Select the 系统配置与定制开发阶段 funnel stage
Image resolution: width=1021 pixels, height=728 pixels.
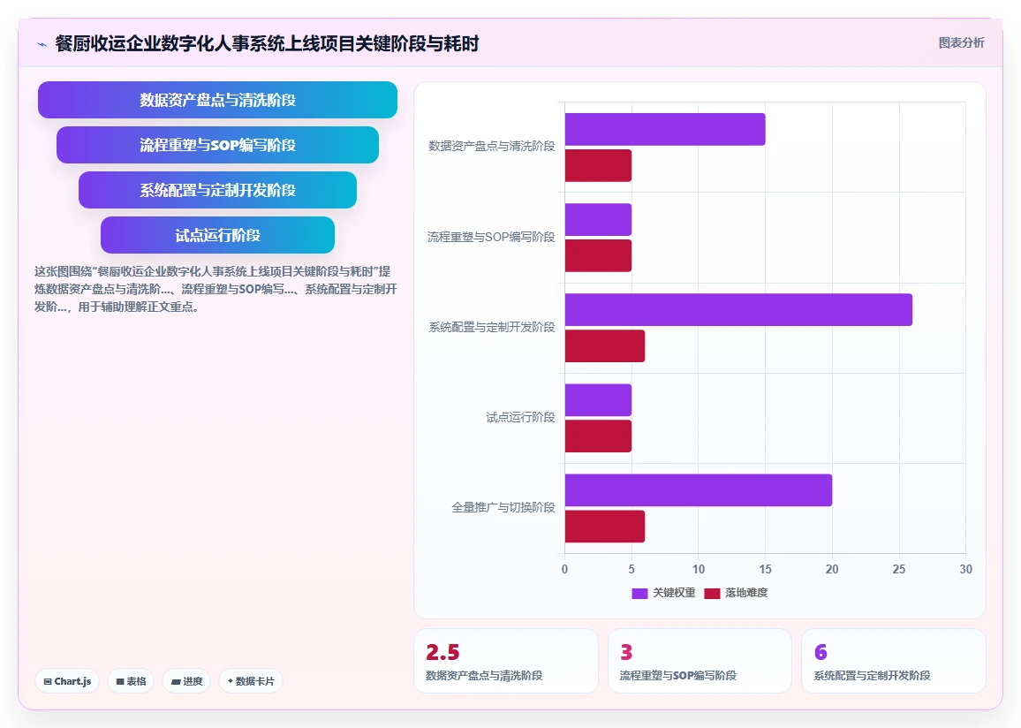point(217,190)
